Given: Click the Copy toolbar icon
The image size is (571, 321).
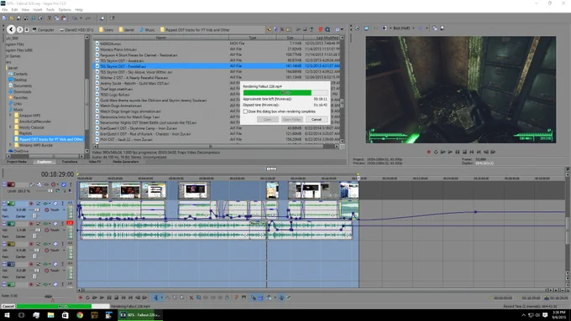Looking at the screenshot, I should (56, 18).
